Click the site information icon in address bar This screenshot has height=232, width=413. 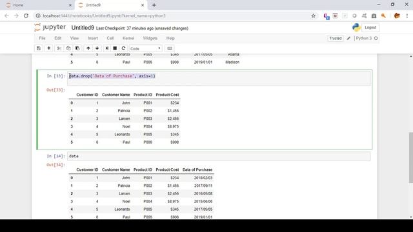(38, 15)
